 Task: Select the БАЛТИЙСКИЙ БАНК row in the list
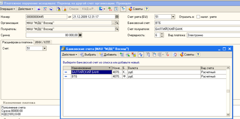[x=145, y=72]
